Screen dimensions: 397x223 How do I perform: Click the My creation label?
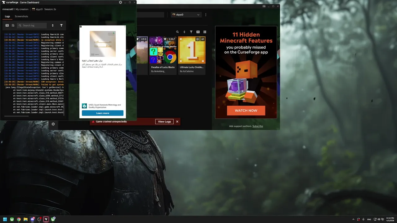point(22,9)
